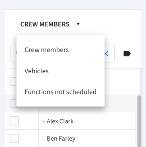
Task: Tick the select-all checkbox in the header row
Action: (x=13, y=82)
